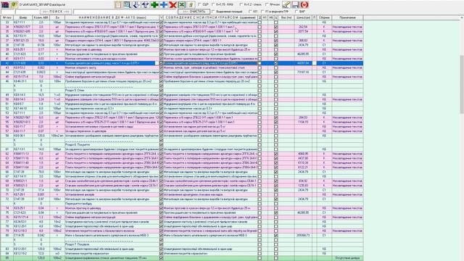Click the № поз column header

click(7, 17)
